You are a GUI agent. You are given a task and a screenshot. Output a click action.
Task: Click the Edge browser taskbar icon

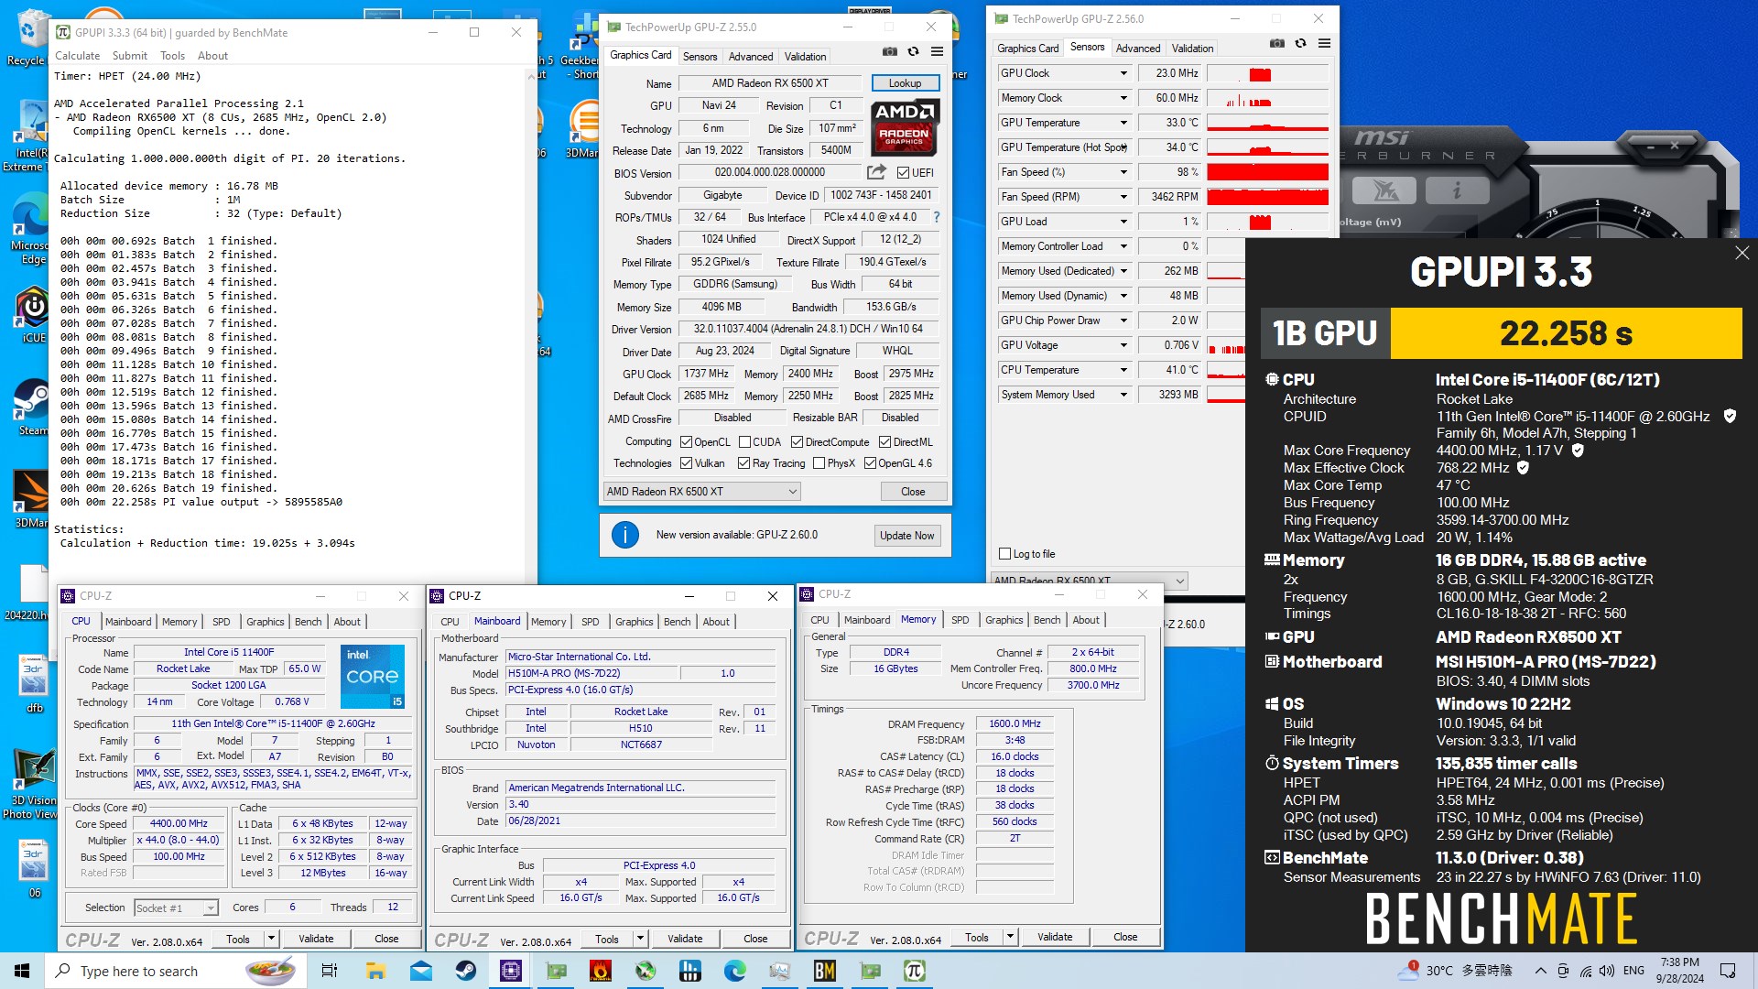[735, 971]
